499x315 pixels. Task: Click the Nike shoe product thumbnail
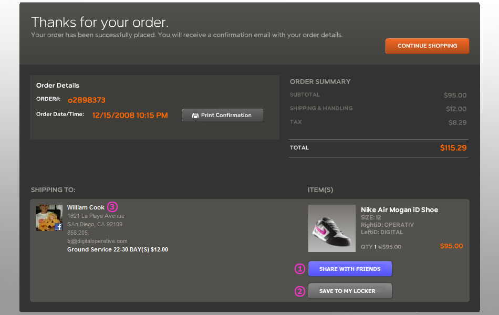[x=331, y=228]
